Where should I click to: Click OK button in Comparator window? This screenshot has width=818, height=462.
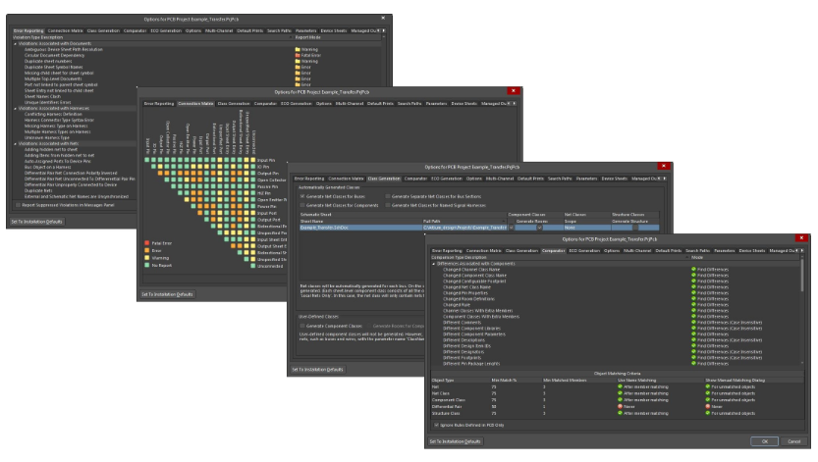pos(764,441)
